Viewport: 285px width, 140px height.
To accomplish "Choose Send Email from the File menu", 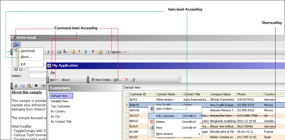I will [x=28, y=51].
